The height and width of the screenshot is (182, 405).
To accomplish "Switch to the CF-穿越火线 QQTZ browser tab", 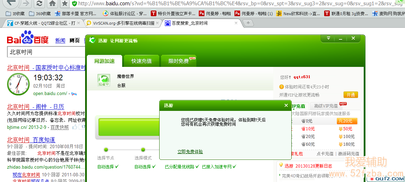I will click(x=41, y=23).
